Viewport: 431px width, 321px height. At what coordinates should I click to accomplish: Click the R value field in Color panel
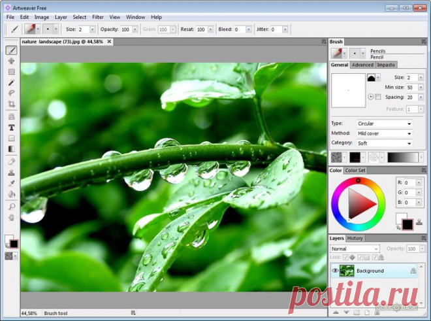click(409, 183)
